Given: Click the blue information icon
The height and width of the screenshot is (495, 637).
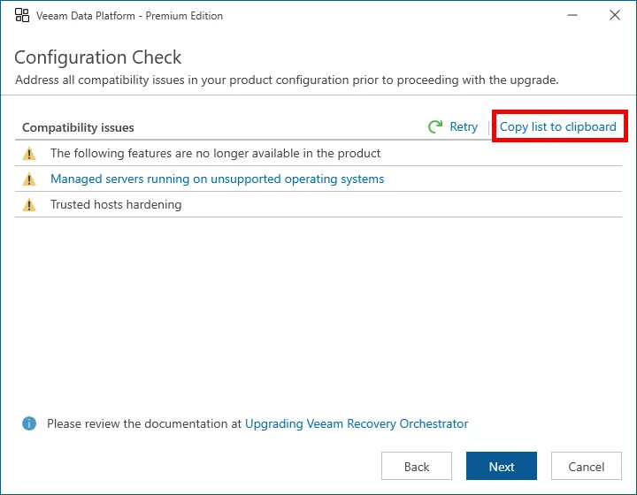Looking at the screenshot, I should [x=29, y=423].
